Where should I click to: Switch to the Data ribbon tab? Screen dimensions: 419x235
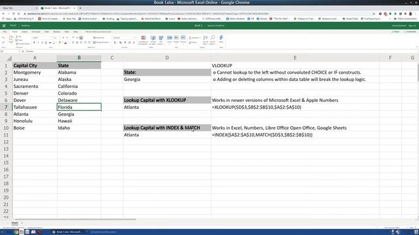[x=46, y=32]
